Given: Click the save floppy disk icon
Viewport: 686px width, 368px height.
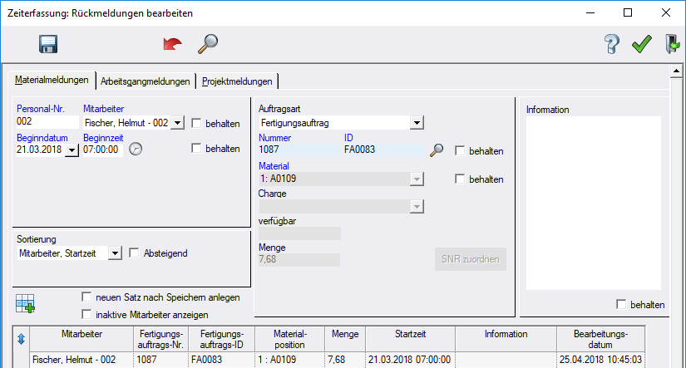Looking at the screenshot, I should (x=47, y=45).
